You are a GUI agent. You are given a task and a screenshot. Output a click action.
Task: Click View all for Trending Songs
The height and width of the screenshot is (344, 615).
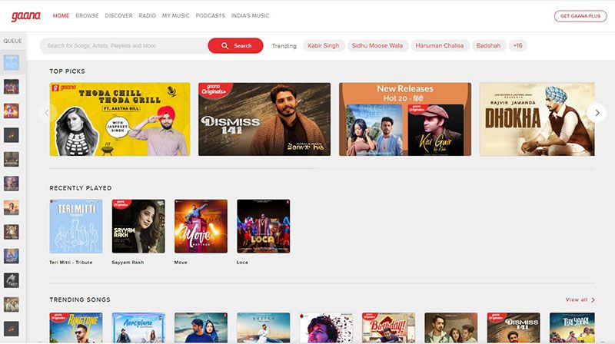(580, 299)
